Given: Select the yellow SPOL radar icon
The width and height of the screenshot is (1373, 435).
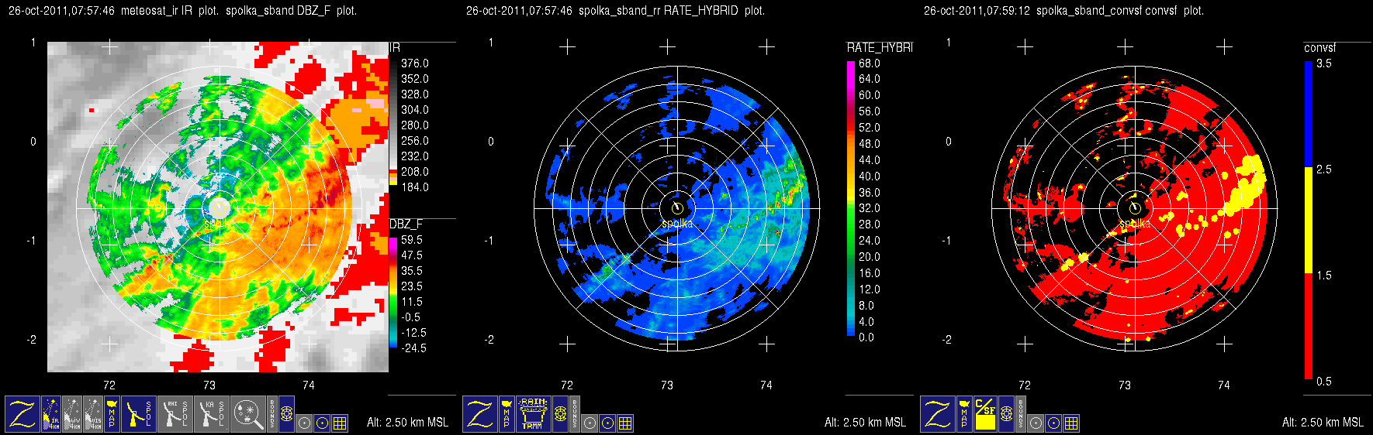Looking at the screenshot, I should tap(139, 414).
